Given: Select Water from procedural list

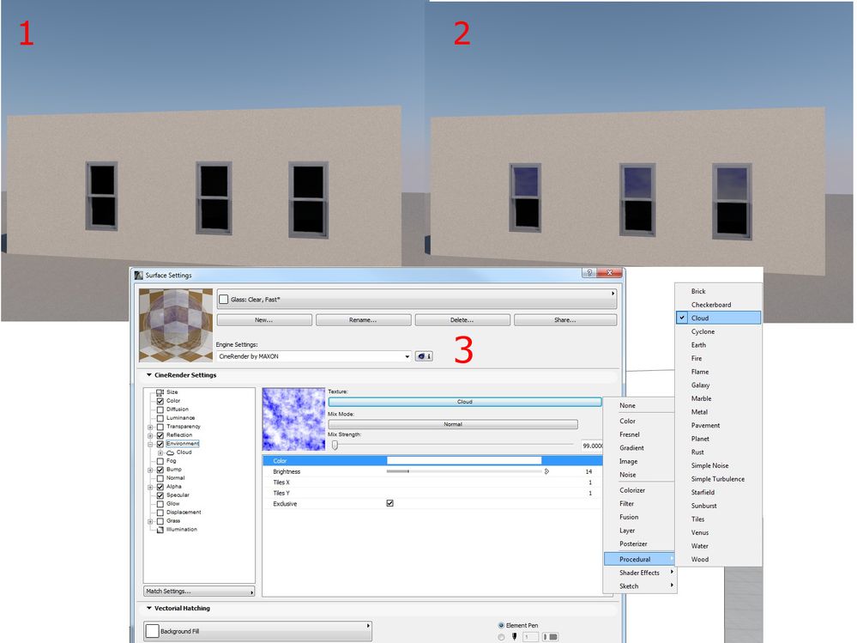Looking at the screenshot, I should [x=718, y=546].
